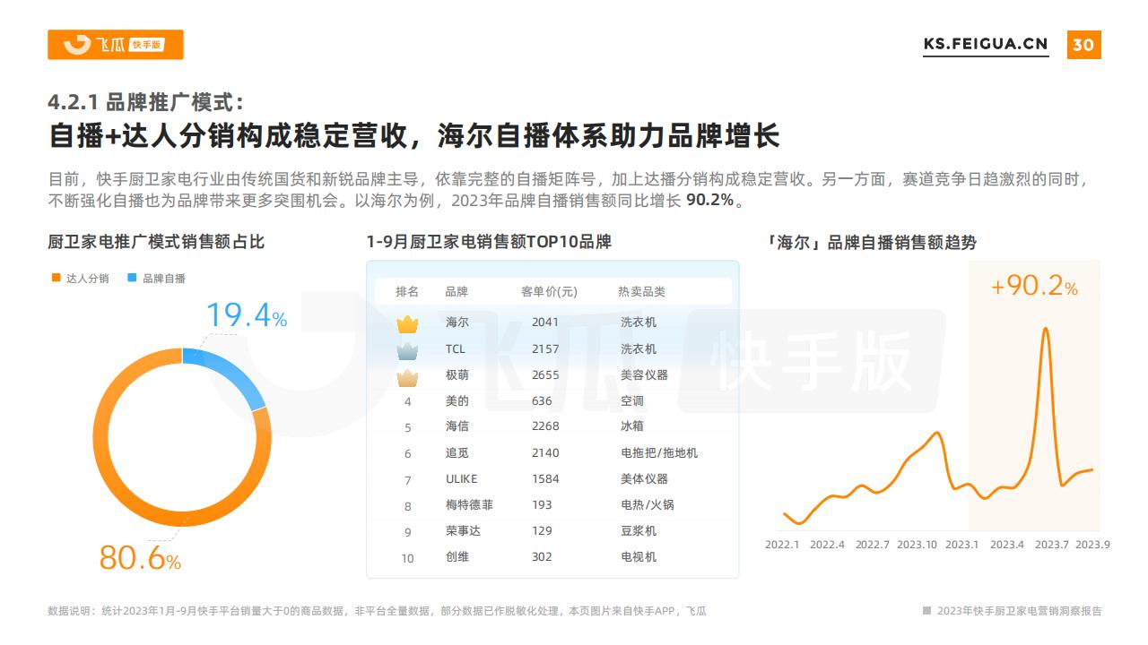Select the 19.4% value label

(x=247, y=315)
